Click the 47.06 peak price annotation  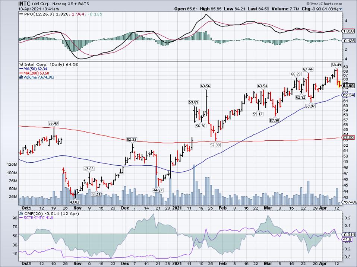coord(89,169)
